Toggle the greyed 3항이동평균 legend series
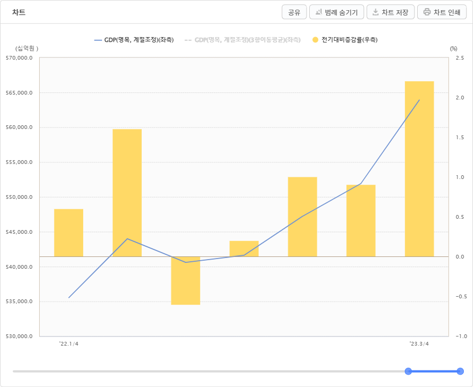Image resolution: width=473 pixels, height=387 pixels. [243, 40]
